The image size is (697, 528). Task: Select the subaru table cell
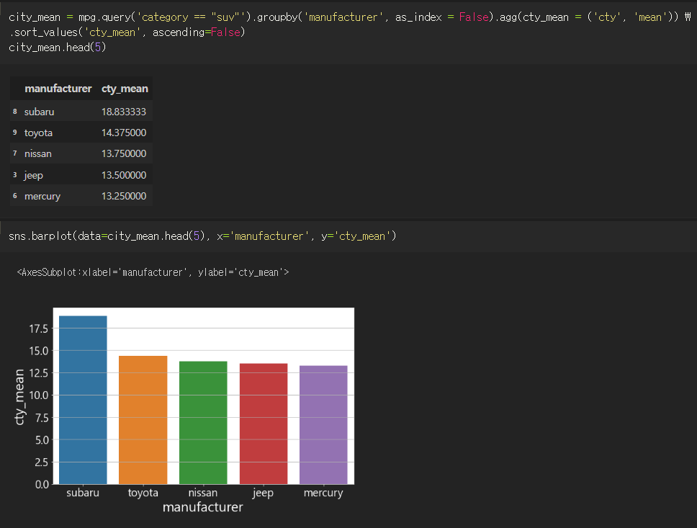click(x=39, y=112)
